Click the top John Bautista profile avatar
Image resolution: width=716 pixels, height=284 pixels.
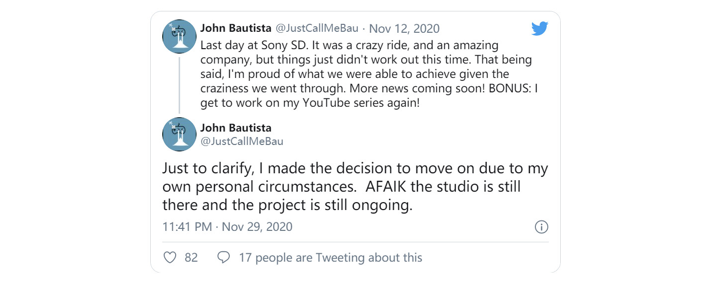coord(180,37)
